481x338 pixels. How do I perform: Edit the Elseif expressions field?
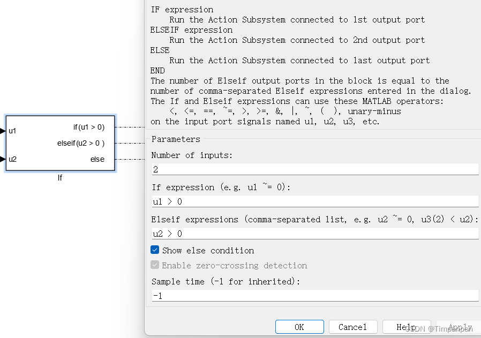coord(313,234)
